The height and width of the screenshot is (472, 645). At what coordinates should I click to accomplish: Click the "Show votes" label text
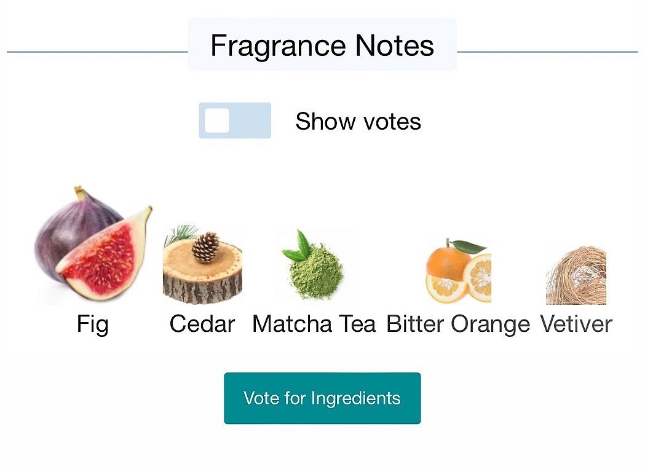358,121
